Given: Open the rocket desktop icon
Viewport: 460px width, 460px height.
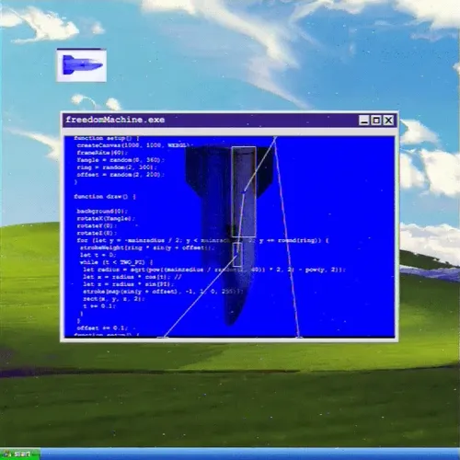Looking at the screenshot, I should pos(82,65).
